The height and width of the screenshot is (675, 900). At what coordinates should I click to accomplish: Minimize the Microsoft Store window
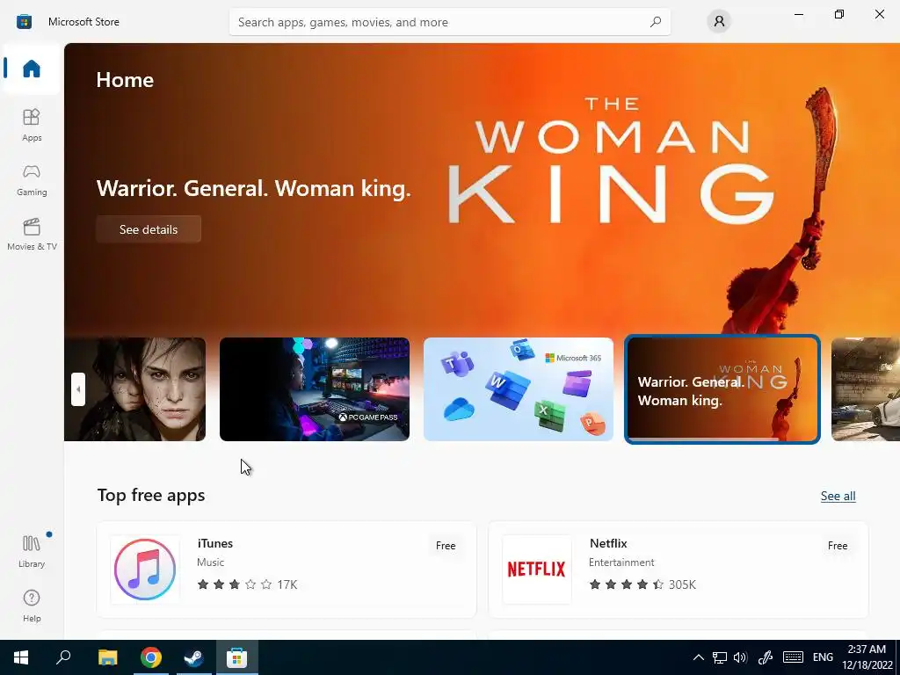click(x=799, y=14)
